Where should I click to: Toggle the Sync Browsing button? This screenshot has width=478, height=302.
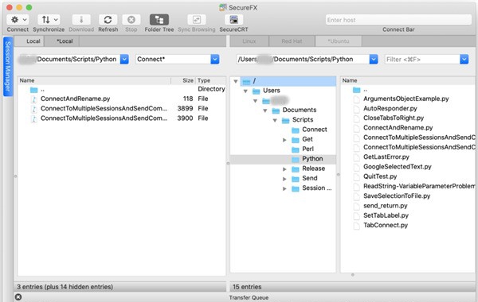[196, 20]
